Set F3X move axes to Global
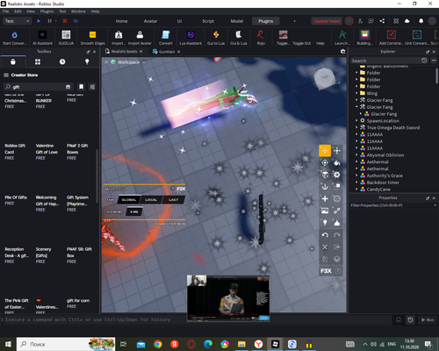Image resolution: width=439 pixels, height=351 pixels. [x=129, y=200]
